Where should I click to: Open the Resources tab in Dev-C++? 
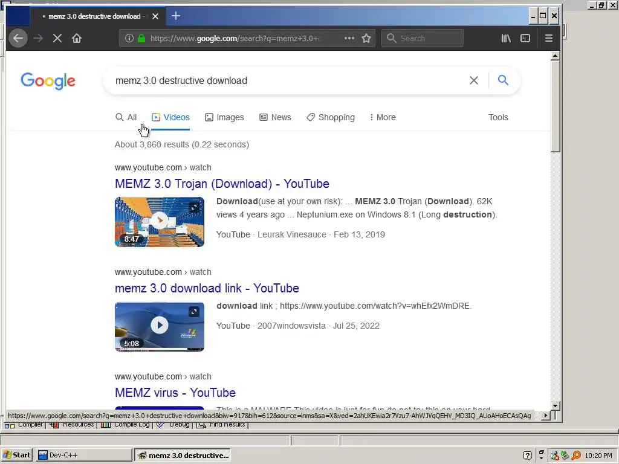tap(73, 425)
